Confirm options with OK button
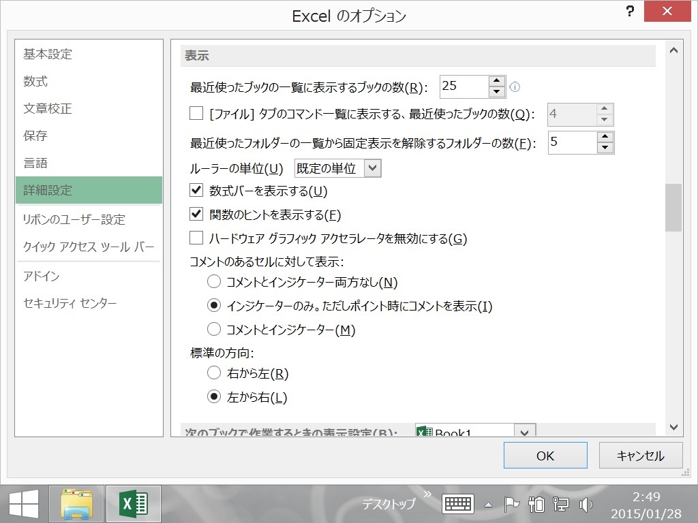 [x=545, y=456]
